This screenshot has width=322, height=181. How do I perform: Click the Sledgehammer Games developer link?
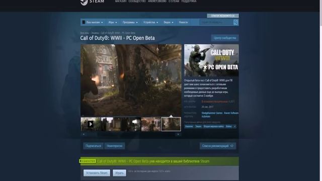[x=212, y=113]
